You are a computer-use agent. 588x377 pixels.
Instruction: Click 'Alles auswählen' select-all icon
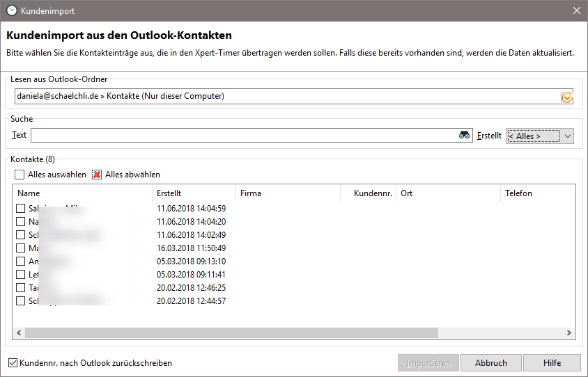tap(20, 175)
